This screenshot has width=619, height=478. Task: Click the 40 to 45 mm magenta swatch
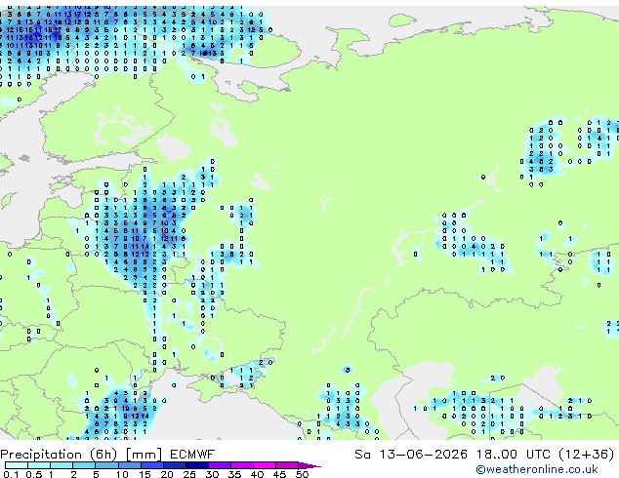click(265, 465)
